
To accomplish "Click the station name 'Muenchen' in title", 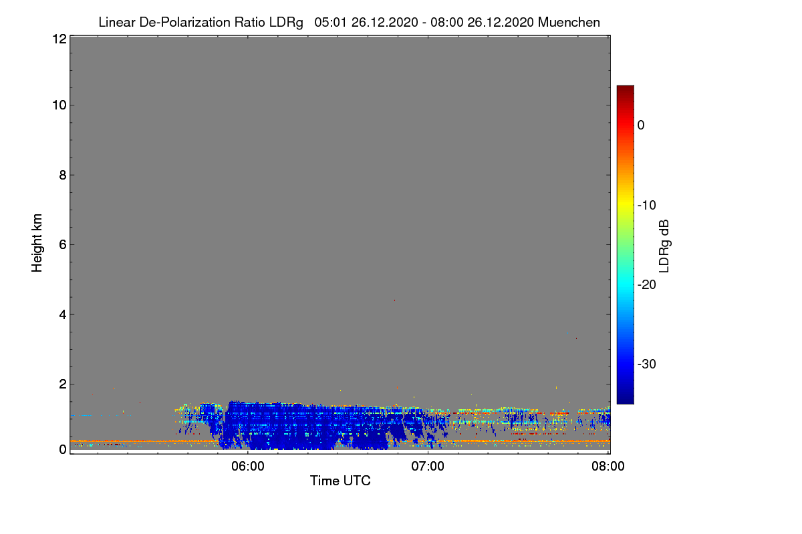I will click(569, 23).
